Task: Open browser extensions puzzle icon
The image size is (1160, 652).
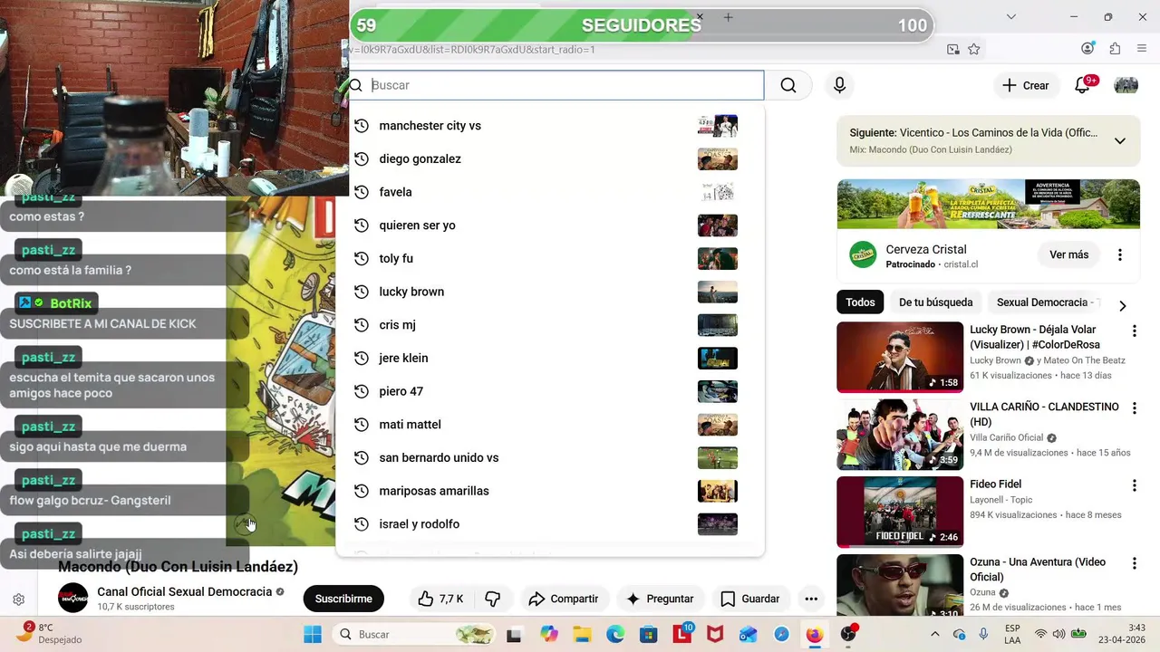Action: click(x=1115, y=49)
